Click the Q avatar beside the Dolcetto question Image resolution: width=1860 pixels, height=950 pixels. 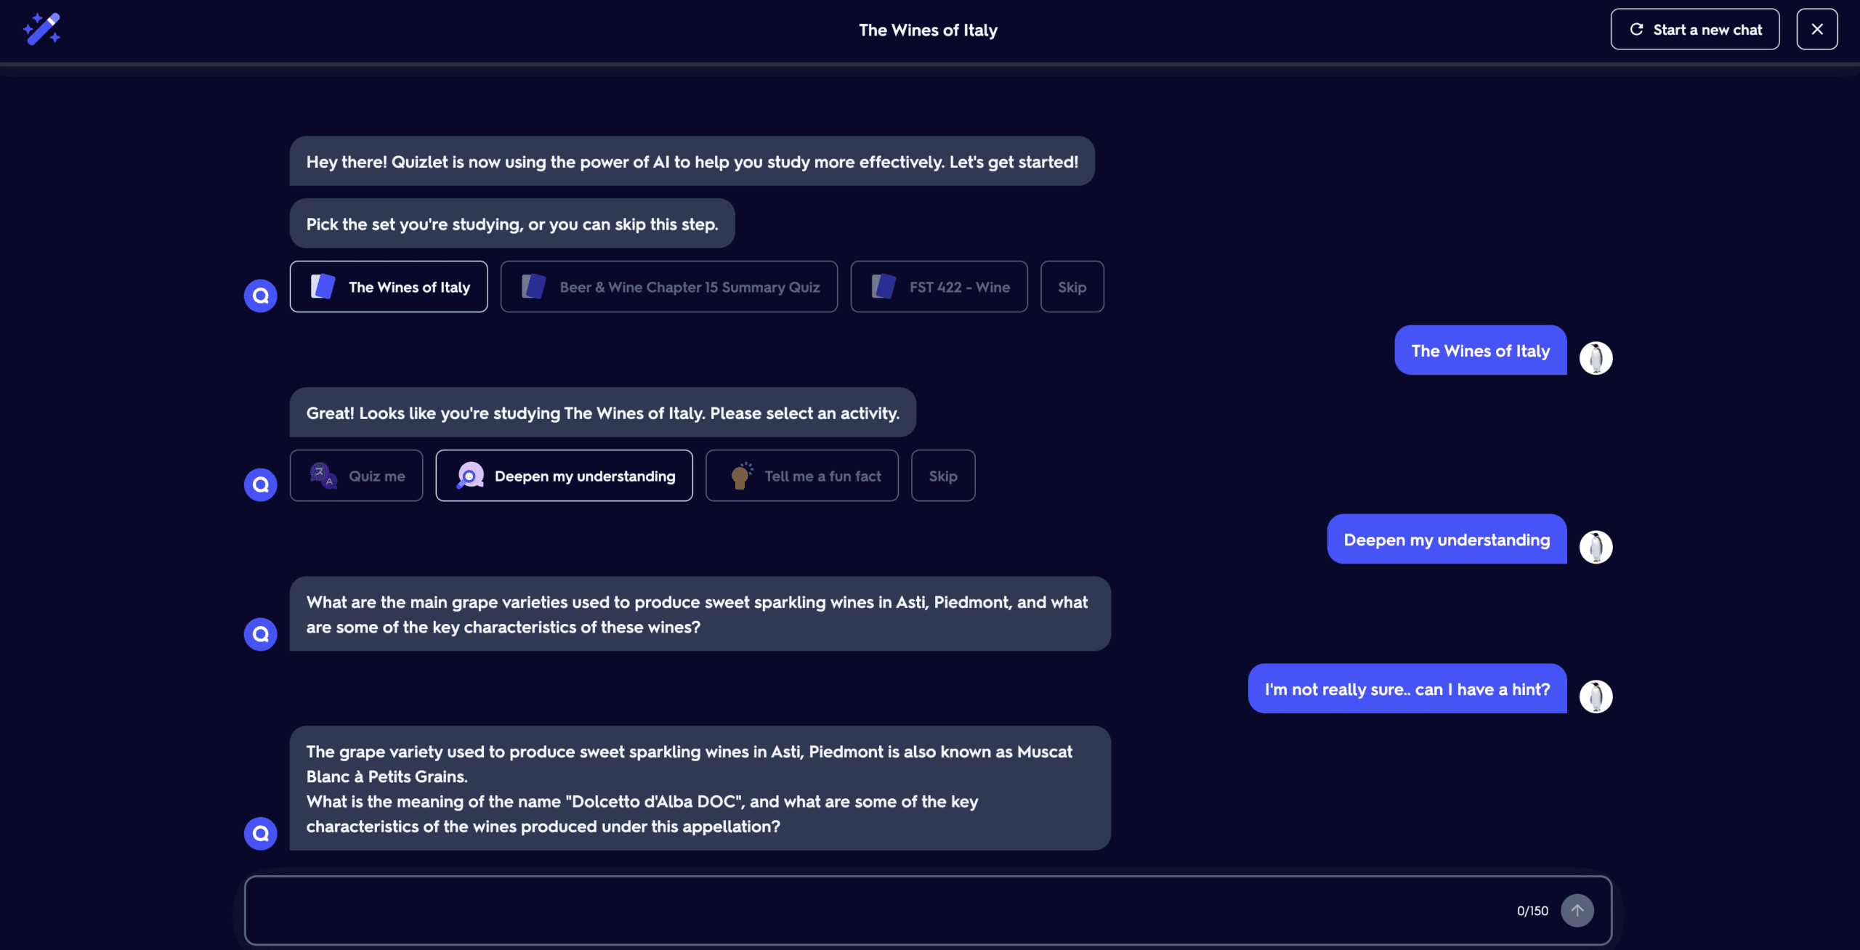[x=260, y=833]
